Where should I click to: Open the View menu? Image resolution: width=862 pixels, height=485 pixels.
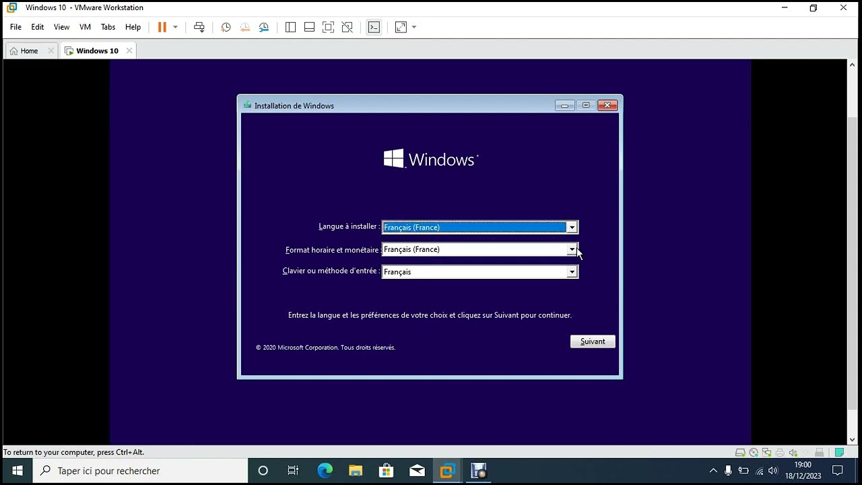coord(61,27)
